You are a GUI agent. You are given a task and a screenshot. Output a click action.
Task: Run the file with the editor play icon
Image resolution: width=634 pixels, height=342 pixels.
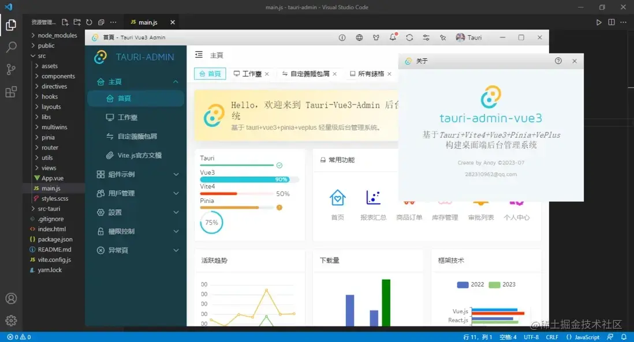[x=599, y=22]
